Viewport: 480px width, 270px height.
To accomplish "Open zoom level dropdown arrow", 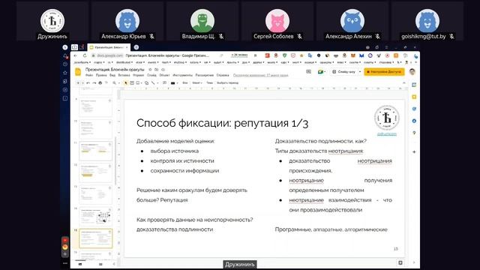I will [x=119, y=83].
